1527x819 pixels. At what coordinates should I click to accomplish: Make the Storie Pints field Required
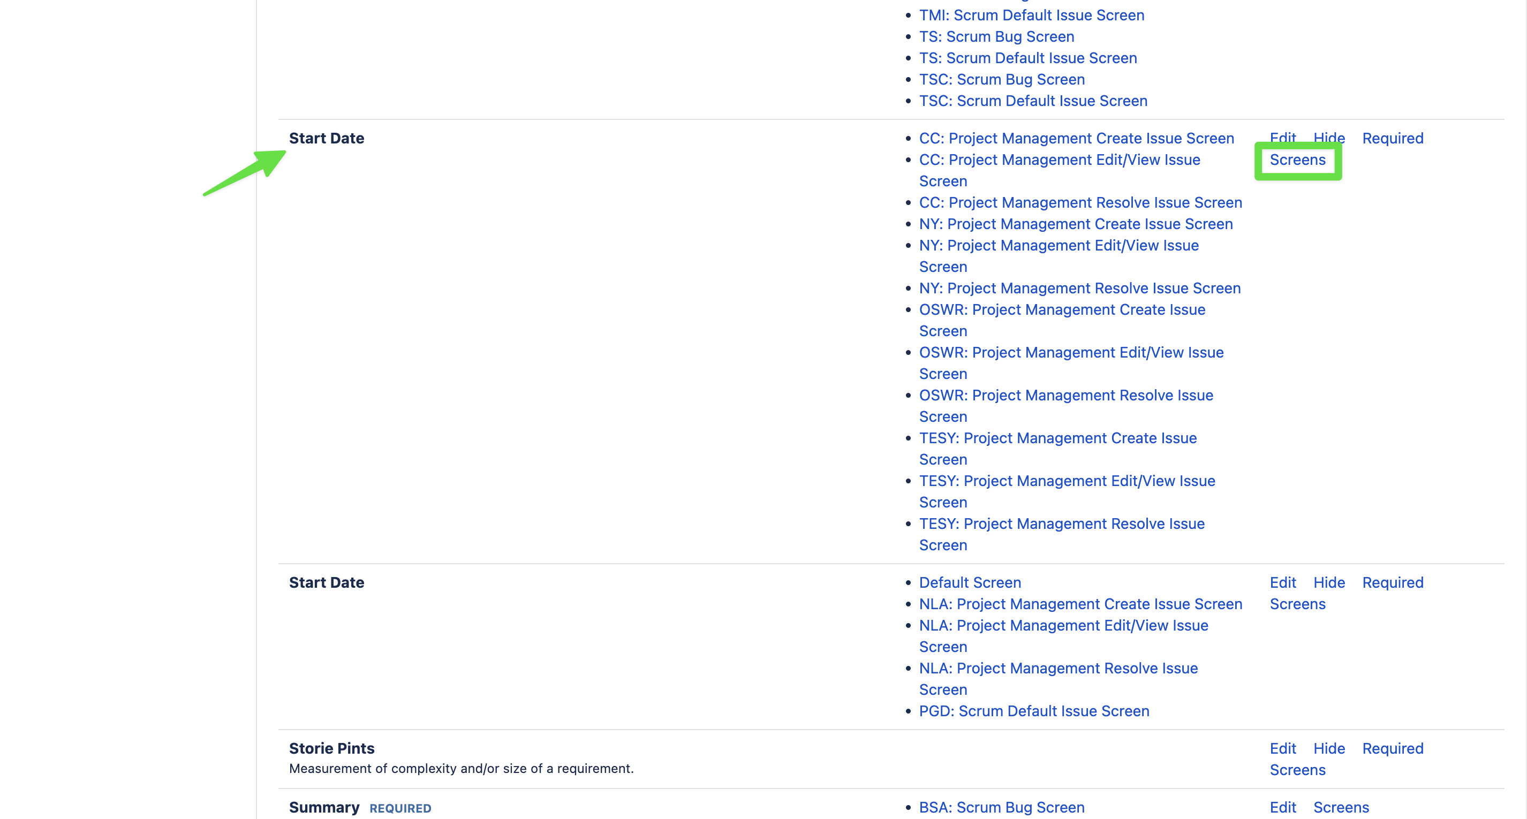pos(1392,748)
